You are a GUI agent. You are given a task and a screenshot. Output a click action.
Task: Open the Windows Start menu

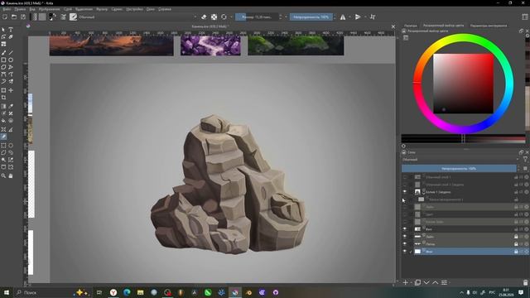tap(6, 292)
